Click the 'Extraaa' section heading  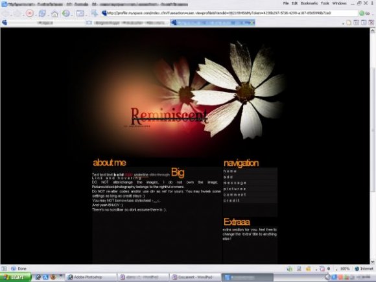coord(237,222)
